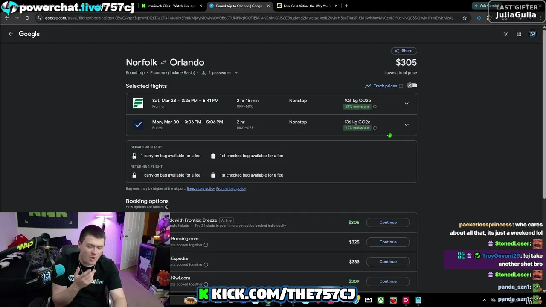Bookmark this page with the star icon
This screenshot has width=546, height=307.
click(x=465, y=18)
